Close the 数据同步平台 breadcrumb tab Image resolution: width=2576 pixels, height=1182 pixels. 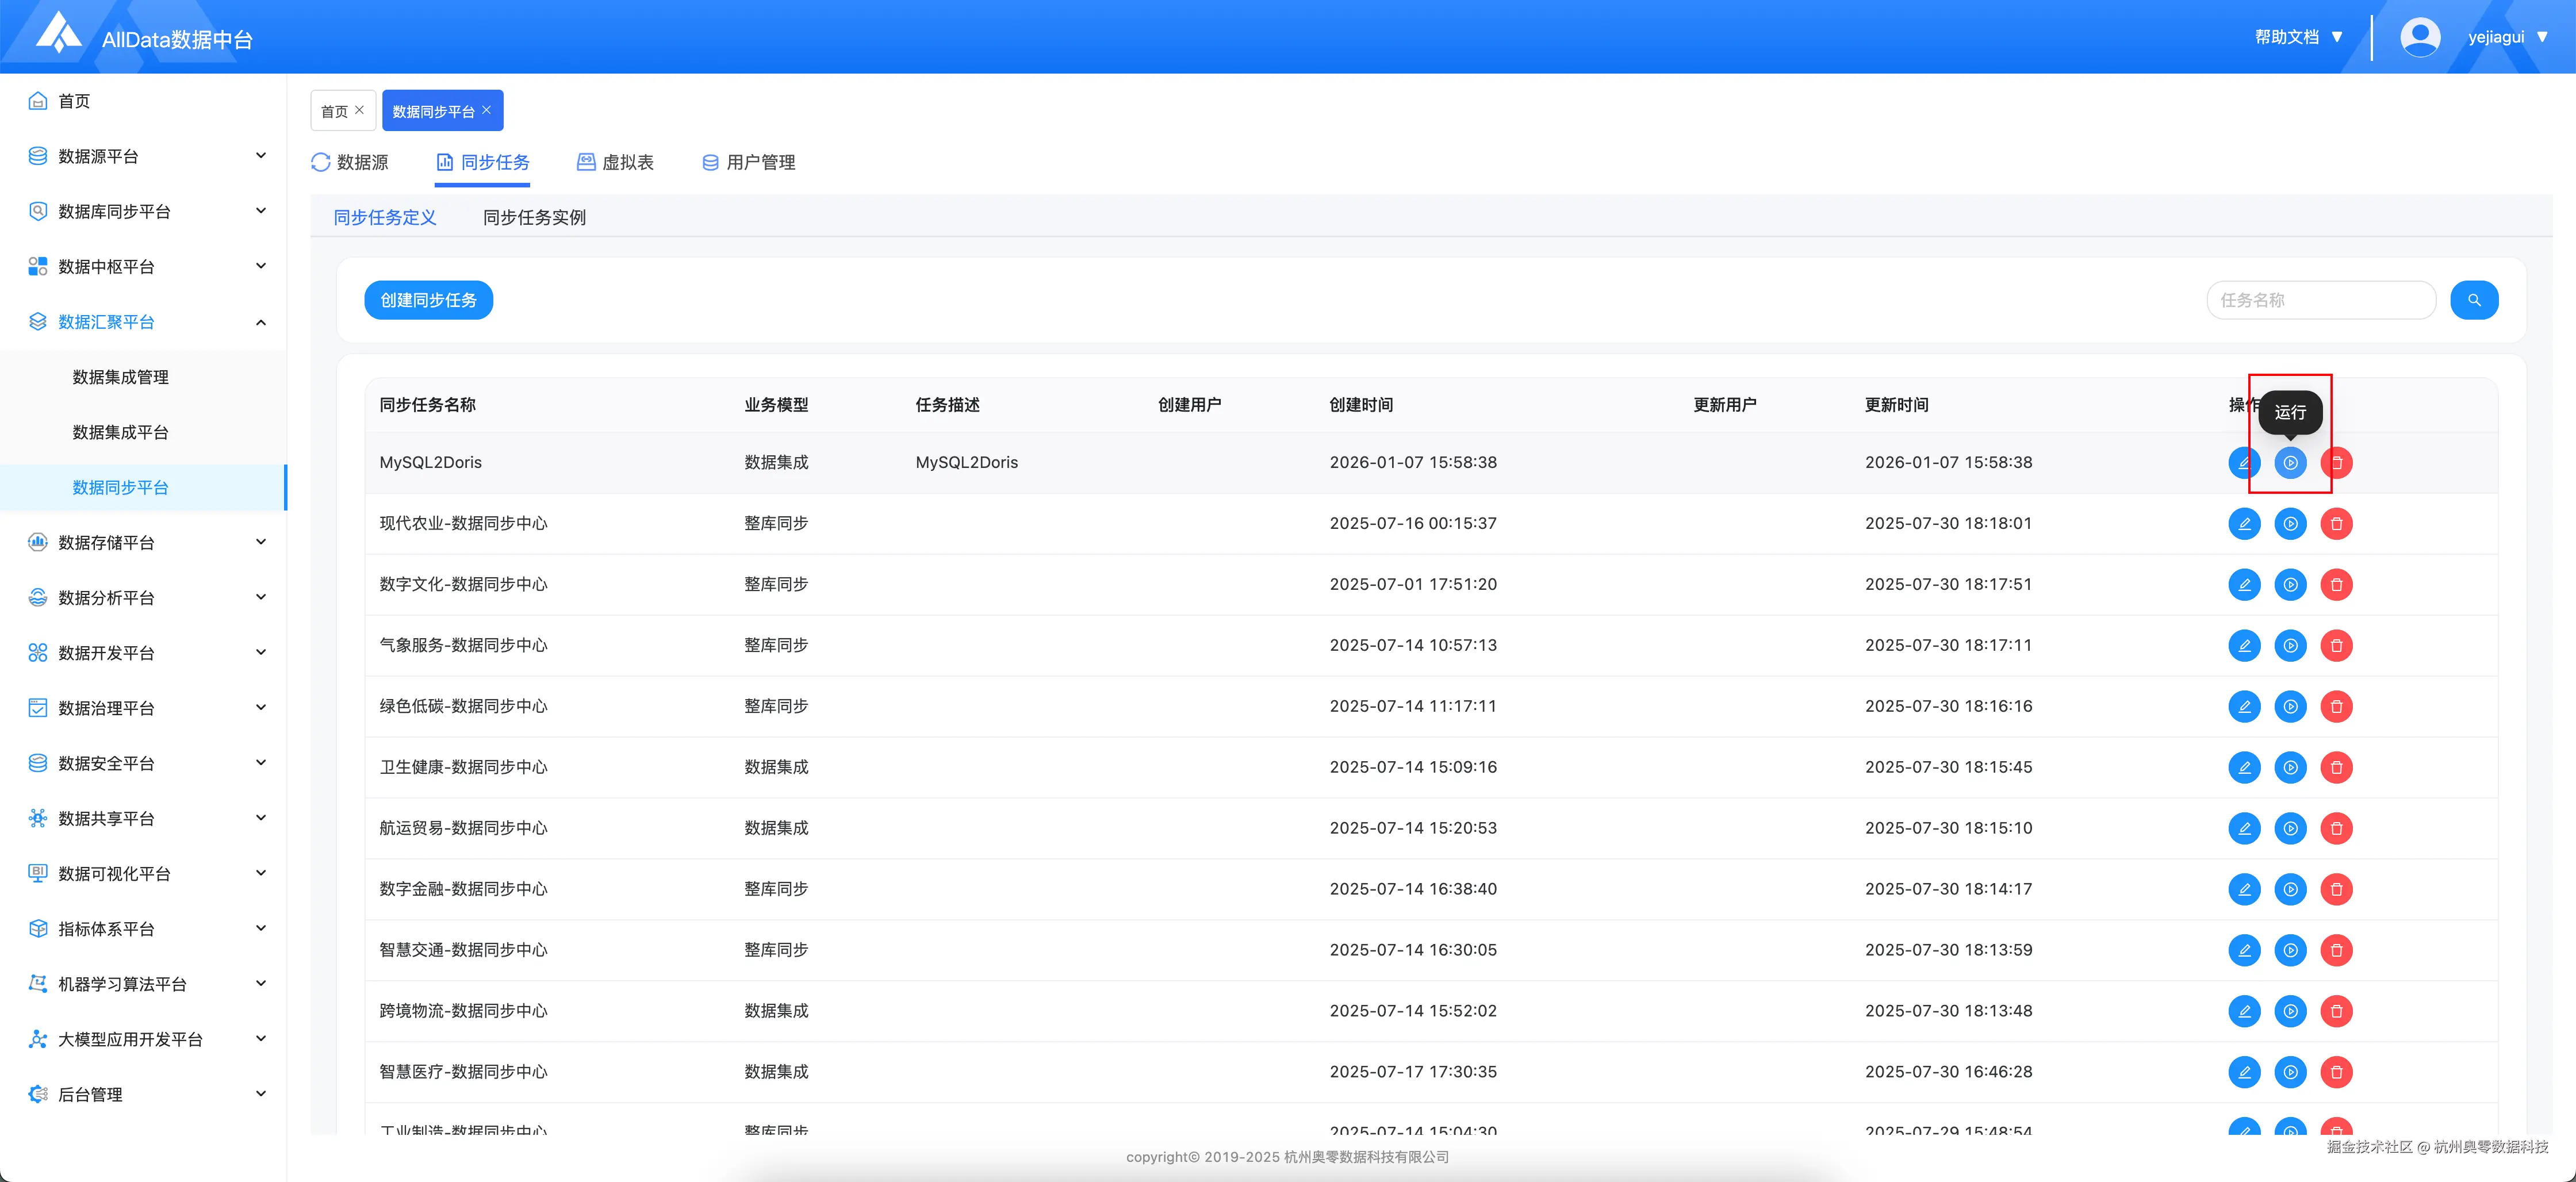(487, 110)
